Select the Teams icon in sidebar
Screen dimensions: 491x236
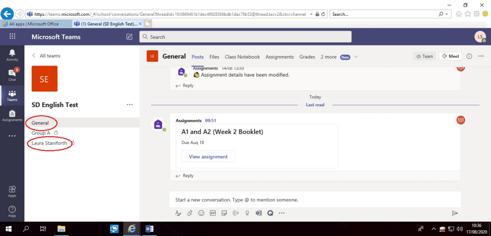12,95
